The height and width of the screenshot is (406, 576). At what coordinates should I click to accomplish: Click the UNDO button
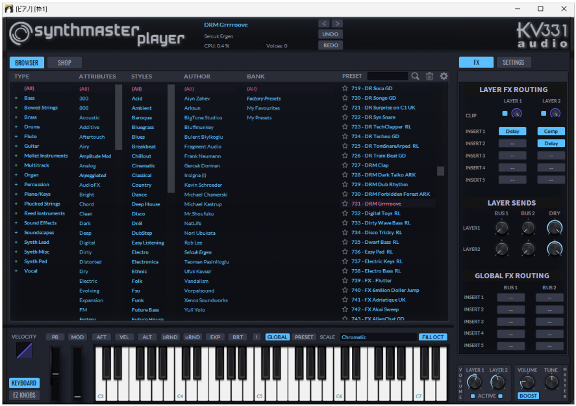[331, 34]
